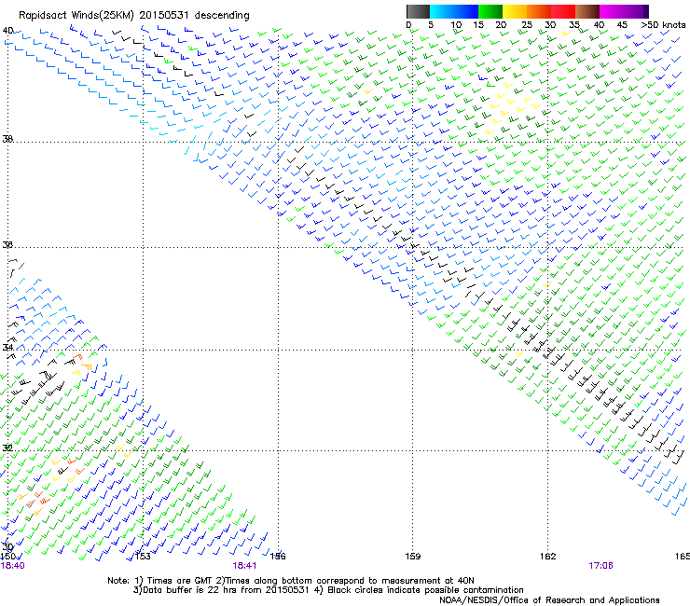
Task: Click the longitude label '162' on bottom axis
Action: pos(547,557)
